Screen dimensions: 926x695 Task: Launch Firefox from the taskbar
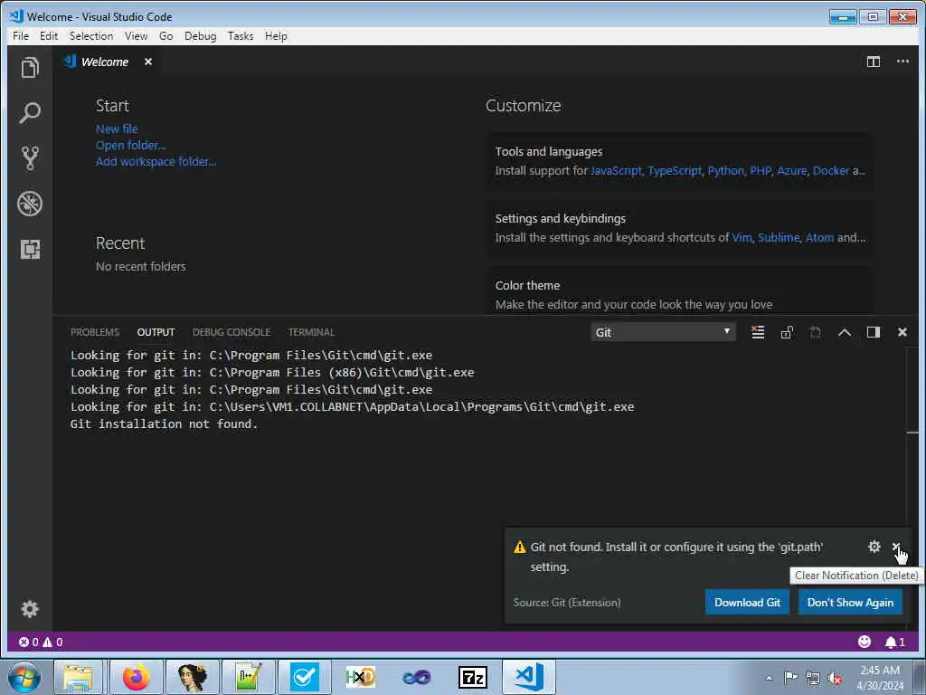(x=136, y=677)
